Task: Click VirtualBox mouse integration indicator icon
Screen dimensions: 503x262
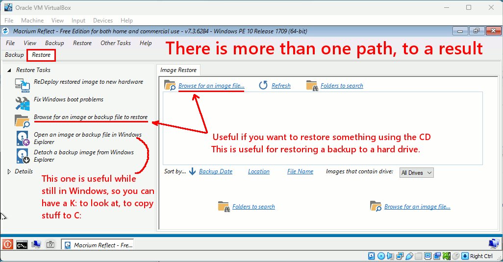Action: [455, 256]
